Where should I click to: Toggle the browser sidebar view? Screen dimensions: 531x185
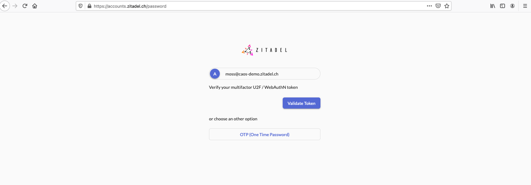[x=502, y=6]
